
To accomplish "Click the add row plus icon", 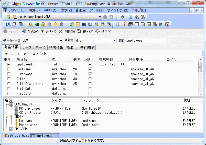I will point(6,54).
